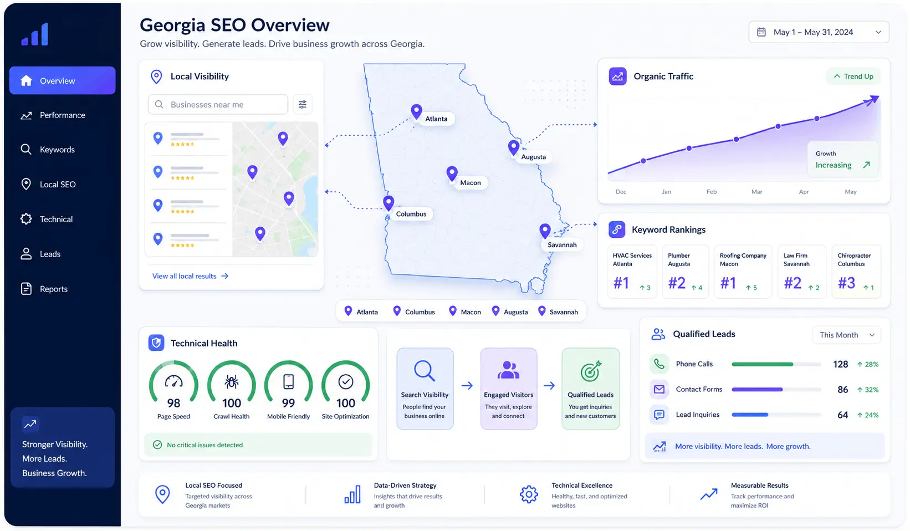The image size is (910, 531).
Task: Click the trend icon in the sidebar promo card
Action: coord(30,424)
